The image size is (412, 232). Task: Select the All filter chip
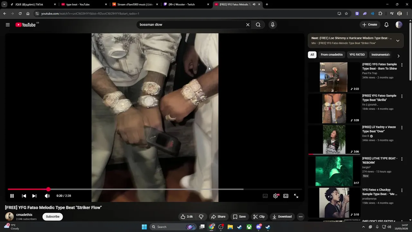[x=312, y=55]
